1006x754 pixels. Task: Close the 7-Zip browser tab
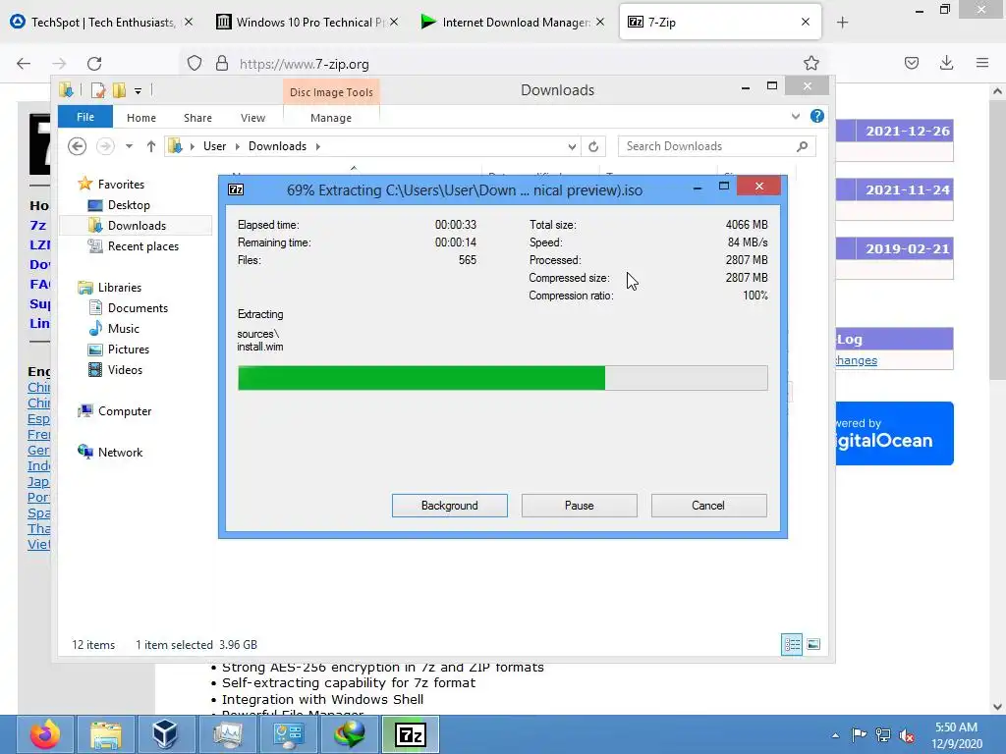tap(806, 22)
